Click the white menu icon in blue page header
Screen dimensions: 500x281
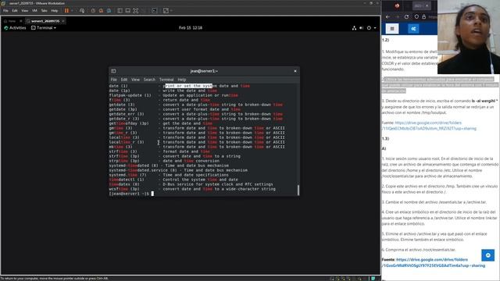click(x=392, y=29)
